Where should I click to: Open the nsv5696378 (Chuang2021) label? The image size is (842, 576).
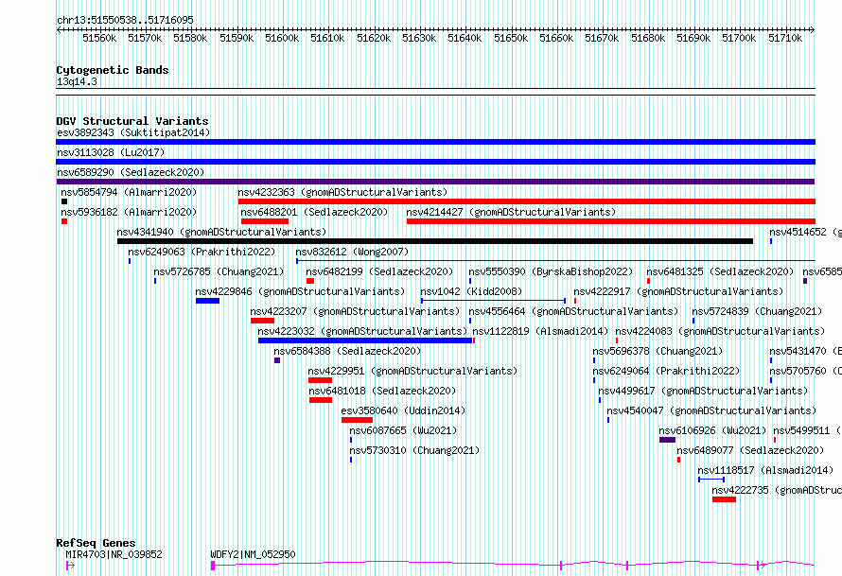[x=658, y=351]
